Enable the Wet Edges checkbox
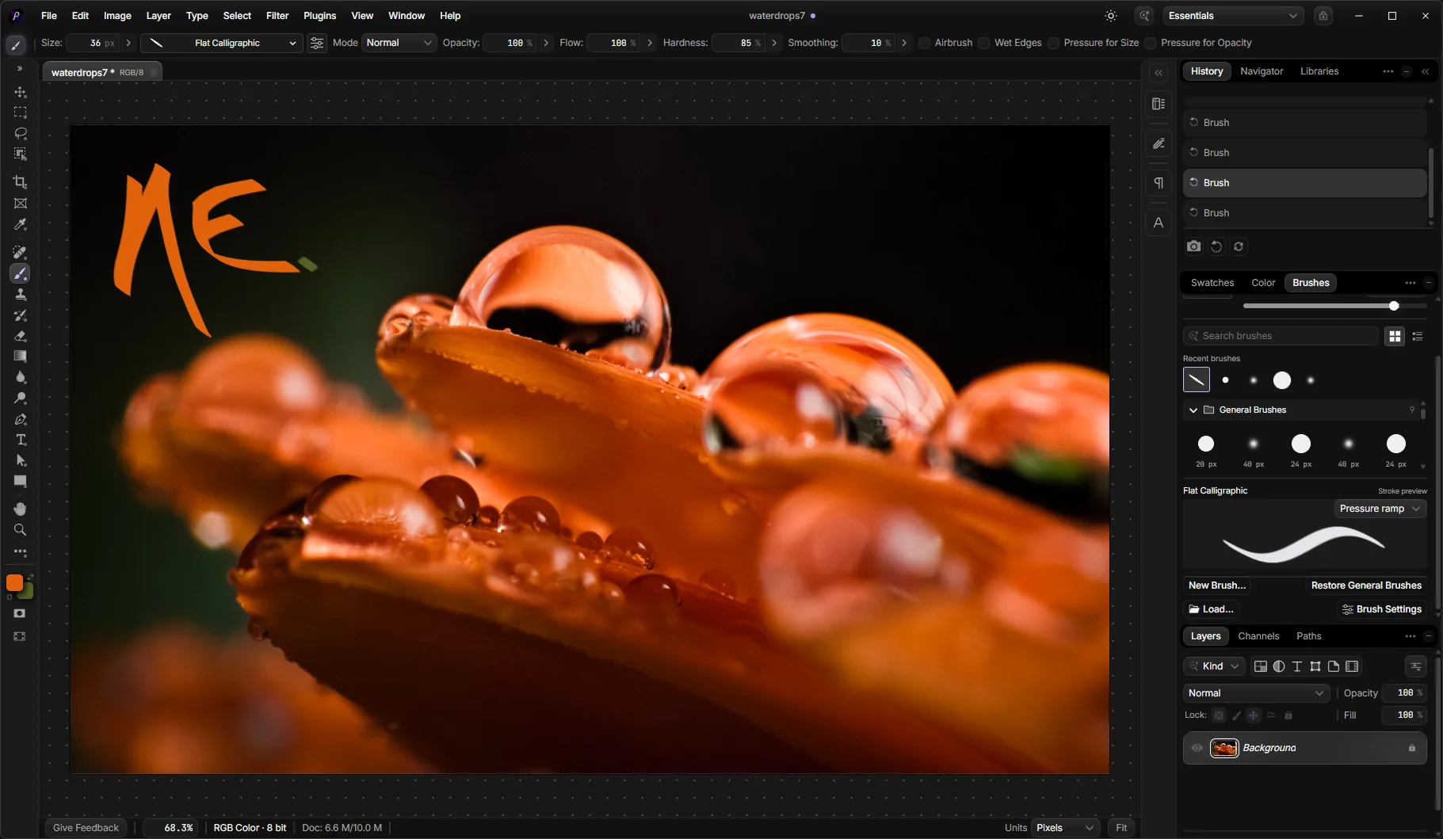The image size is (1443, 839). [x=984, y=43]
